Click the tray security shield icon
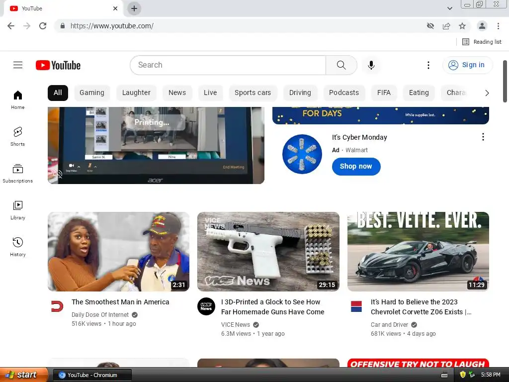Image resolution: width=509 pixels, height=382 pixels. 463,375
